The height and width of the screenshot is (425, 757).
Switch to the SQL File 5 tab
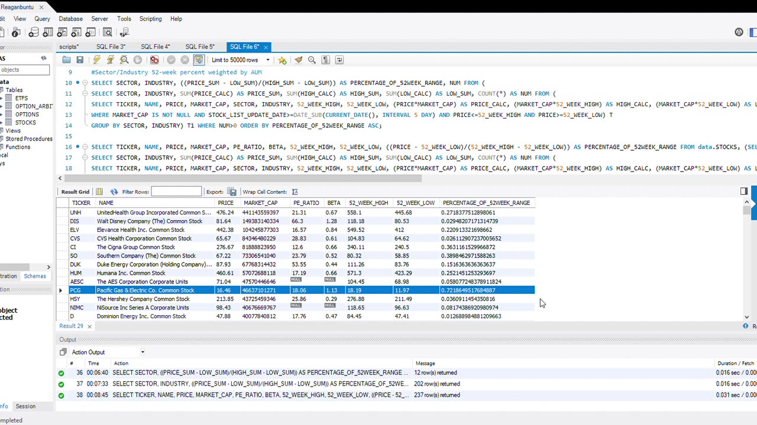tap(200, 47)
